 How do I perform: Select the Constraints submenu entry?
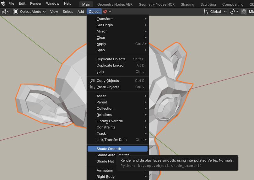pyautogui.click(x=118, y=127)
